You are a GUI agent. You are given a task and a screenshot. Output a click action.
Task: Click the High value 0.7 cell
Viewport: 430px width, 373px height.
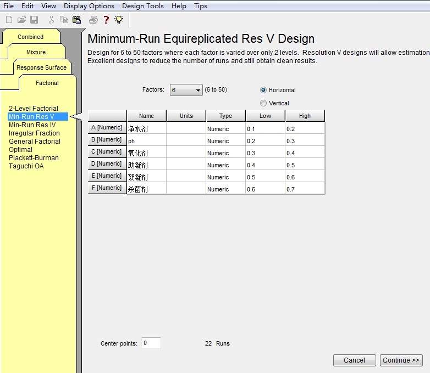click(x=305, y=189)
